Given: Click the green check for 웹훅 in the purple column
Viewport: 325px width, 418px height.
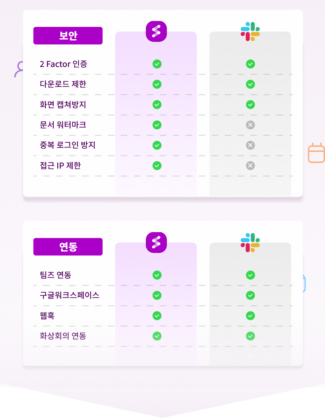Looking at the screenshot, I should [x=157, y=316].
